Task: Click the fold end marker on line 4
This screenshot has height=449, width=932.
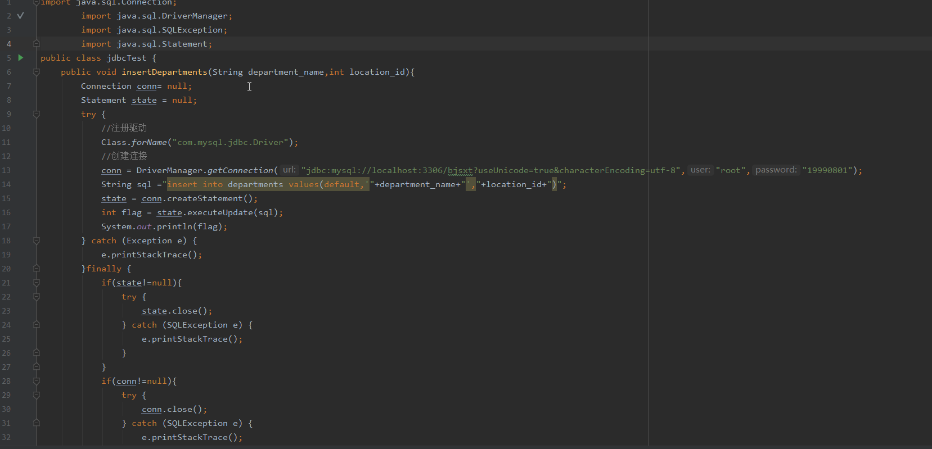Action: click(x=36, y=44)
